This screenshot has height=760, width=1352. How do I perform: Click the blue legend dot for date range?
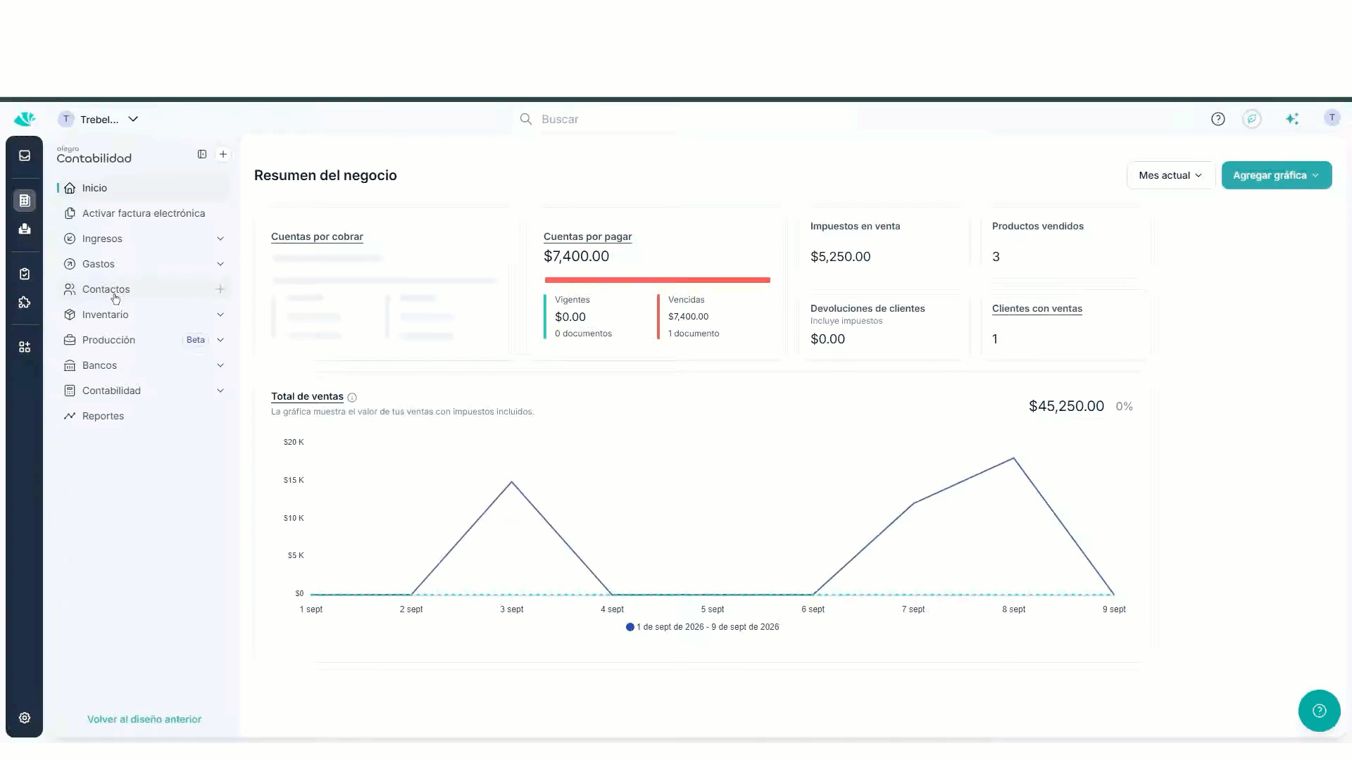[630, 627]
